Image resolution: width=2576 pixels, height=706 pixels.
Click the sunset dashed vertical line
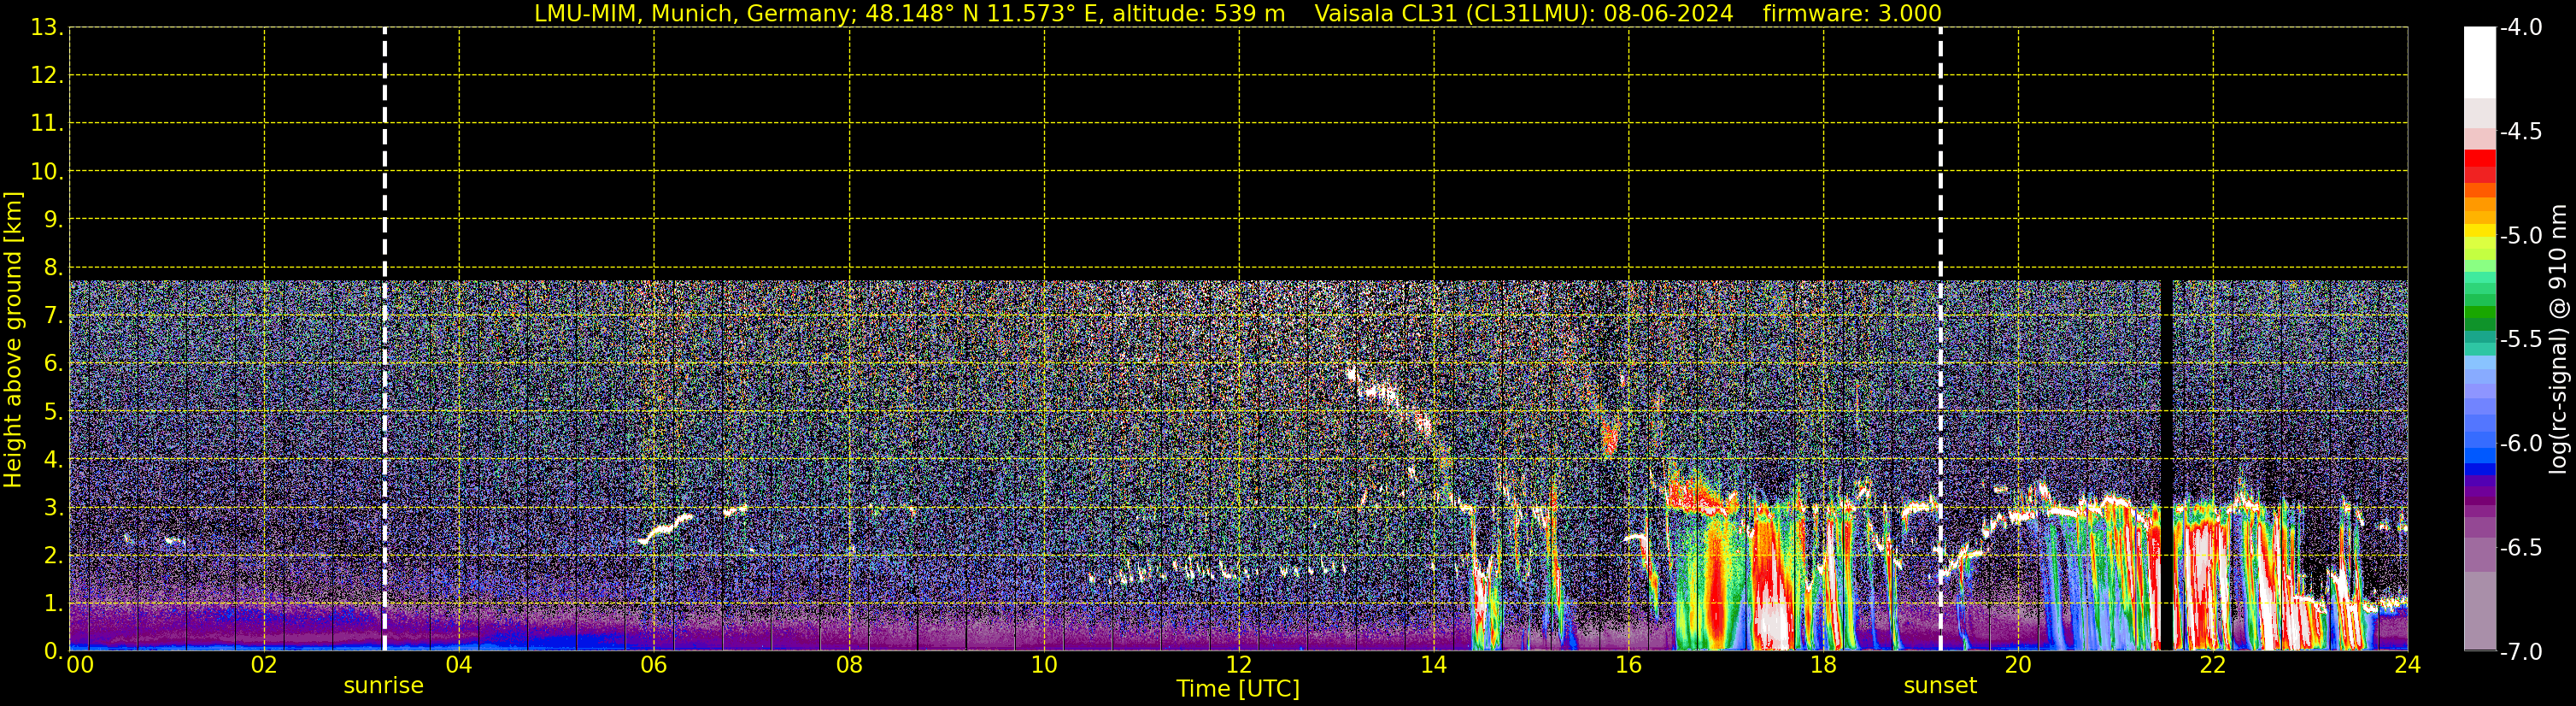pos(1940,340)
